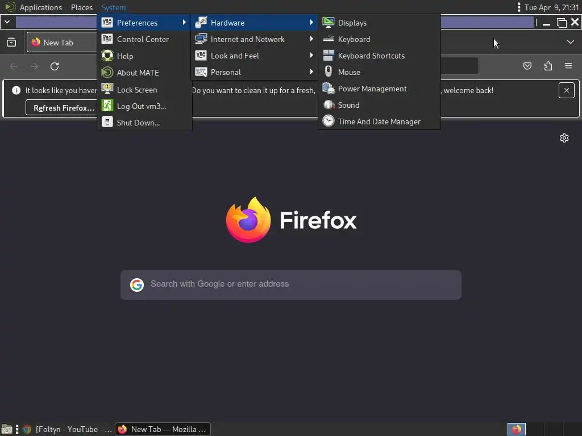Choose Log Out vm3 entry
Viewport: 582px width, 436px height.
coord(144,106)
